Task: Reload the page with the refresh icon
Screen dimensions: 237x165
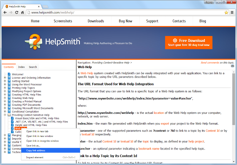Action: click(17, 13)
